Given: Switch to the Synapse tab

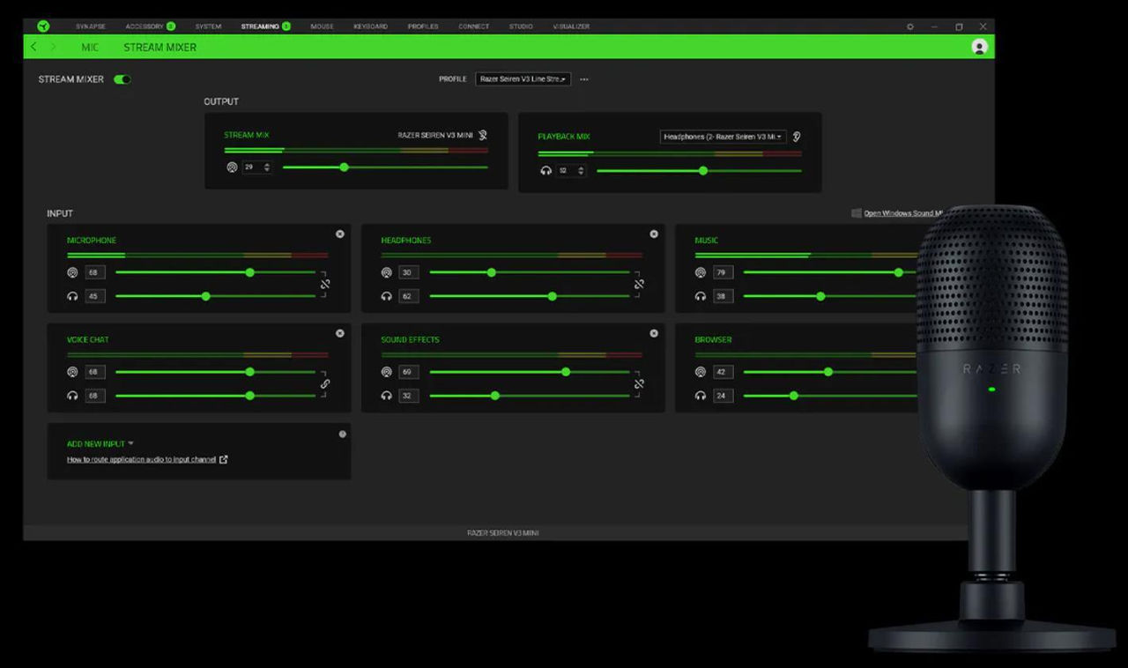Looking at the screenshot, I should tap(91, 26).
